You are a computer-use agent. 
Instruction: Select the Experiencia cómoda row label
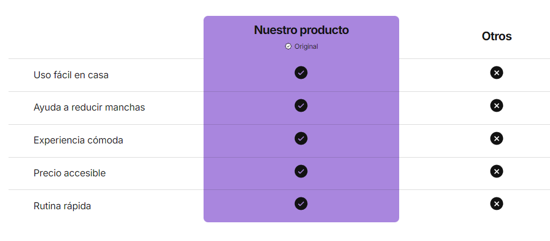pos(78,140)
